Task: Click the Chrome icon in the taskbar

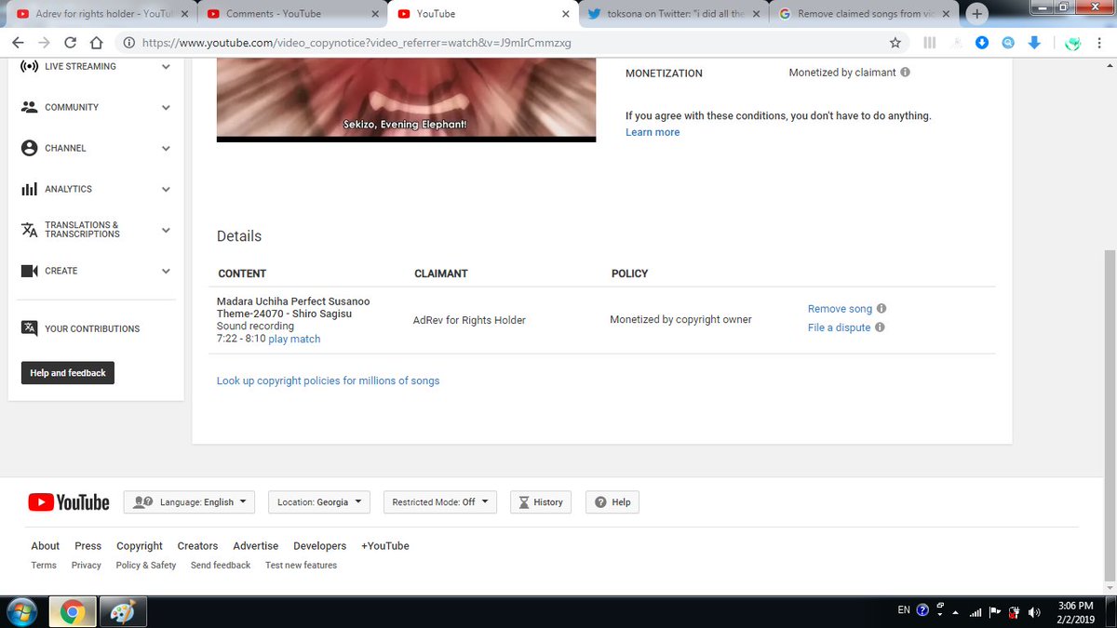Action: [73, 612]
